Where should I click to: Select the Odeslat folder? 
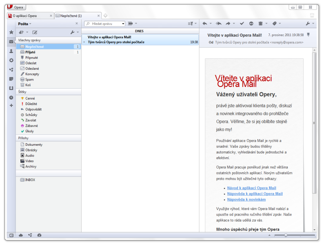click(49, 63)
